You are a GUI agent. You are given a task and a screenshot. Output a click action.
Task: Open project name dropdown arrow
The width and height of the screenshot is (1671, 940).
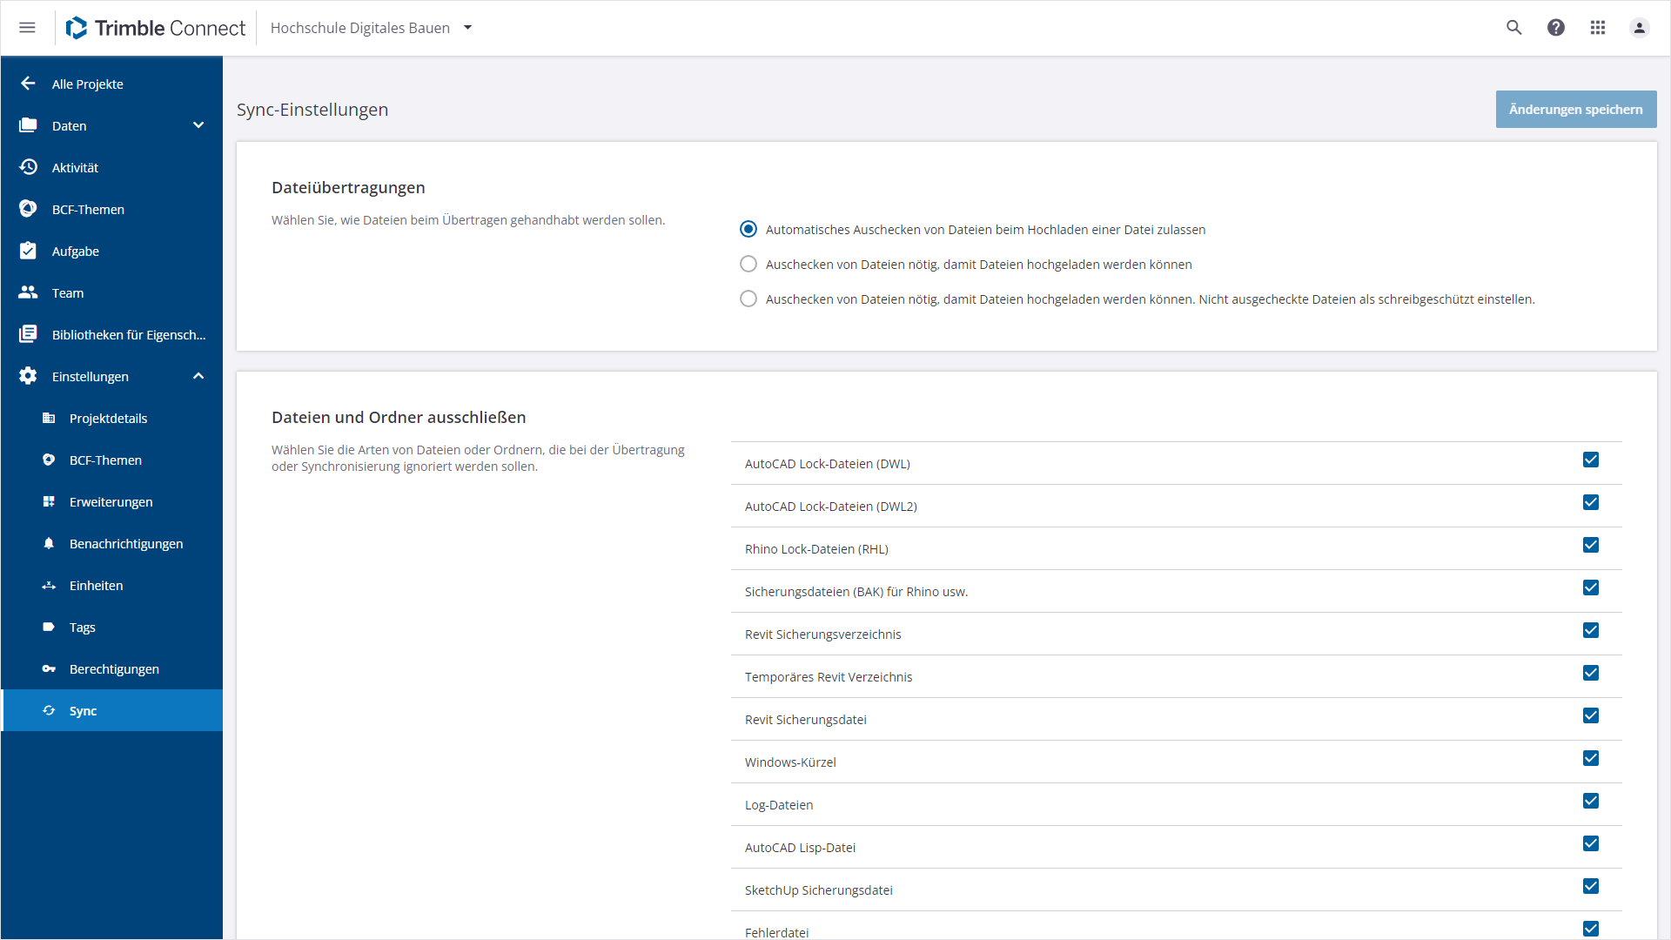468,28
